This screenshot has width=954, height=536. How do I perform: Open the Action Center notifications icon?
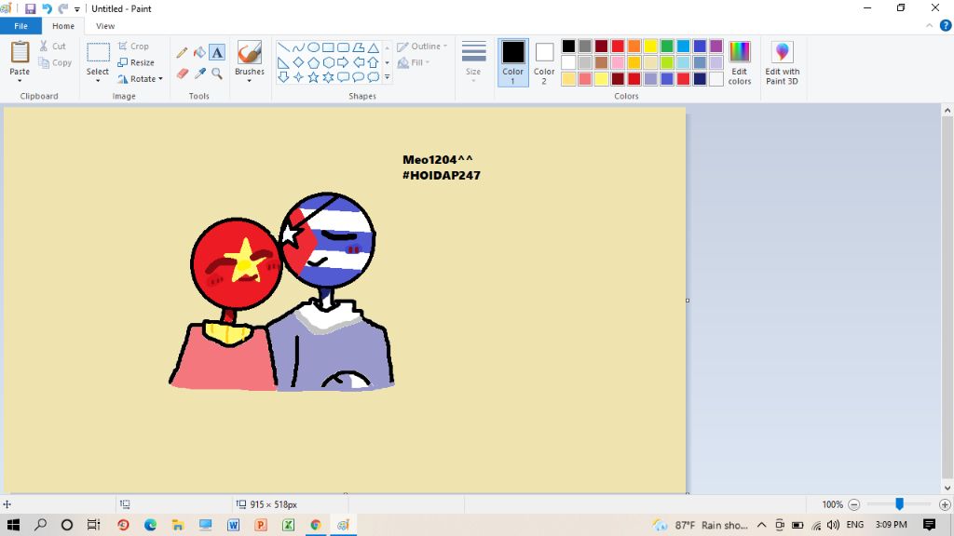point(929,525)
